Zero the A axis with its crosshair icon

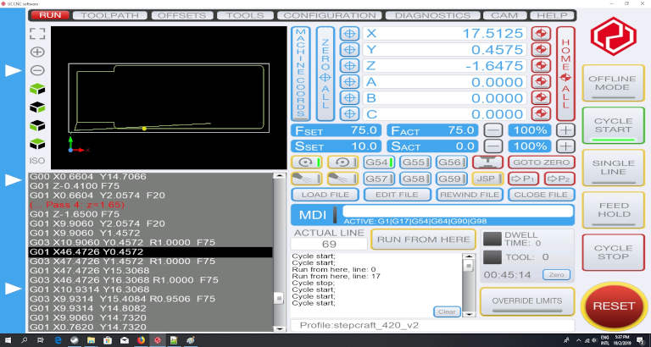coord(349,81)
